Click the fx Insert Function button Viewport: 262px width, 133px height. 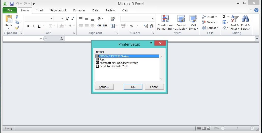click(x=62, y=39)
